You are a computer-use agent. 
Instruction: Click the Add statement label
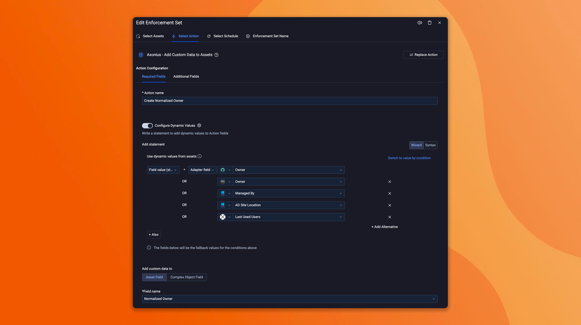tap(153, 144)
